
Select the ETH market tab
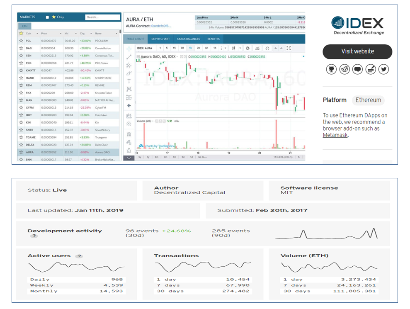click(24, 26)
